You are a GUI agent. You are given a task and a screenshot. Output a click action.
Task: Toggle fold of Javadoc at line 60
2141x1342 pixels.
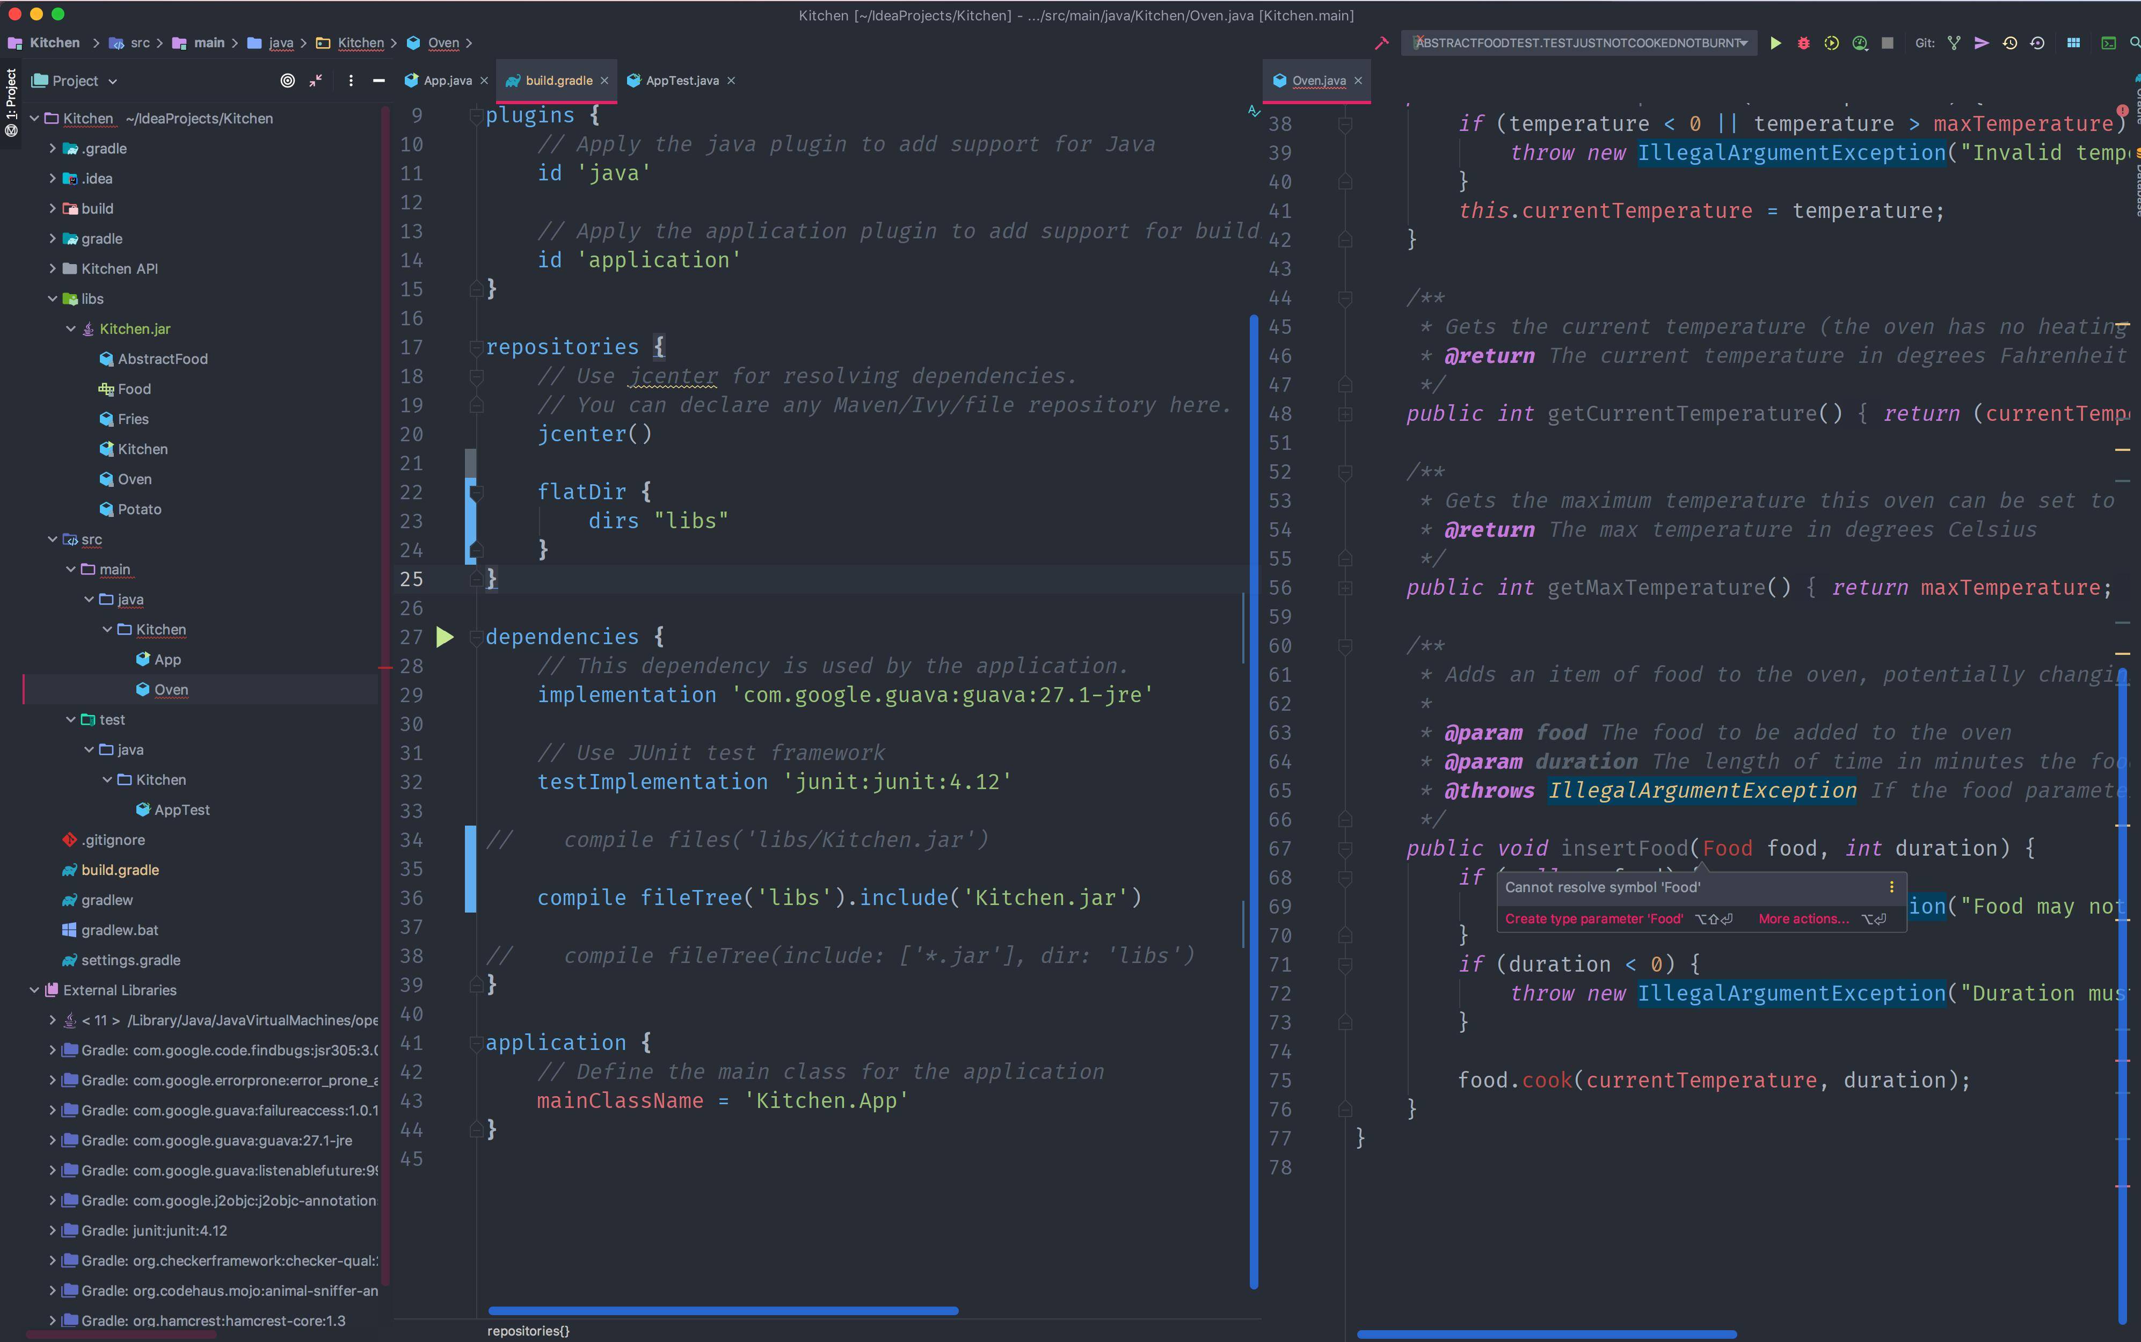click(x=1345, y=646)
